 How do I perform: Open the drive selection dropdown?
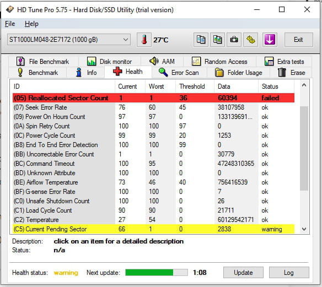pyautogui.click(x=69, y=40)
